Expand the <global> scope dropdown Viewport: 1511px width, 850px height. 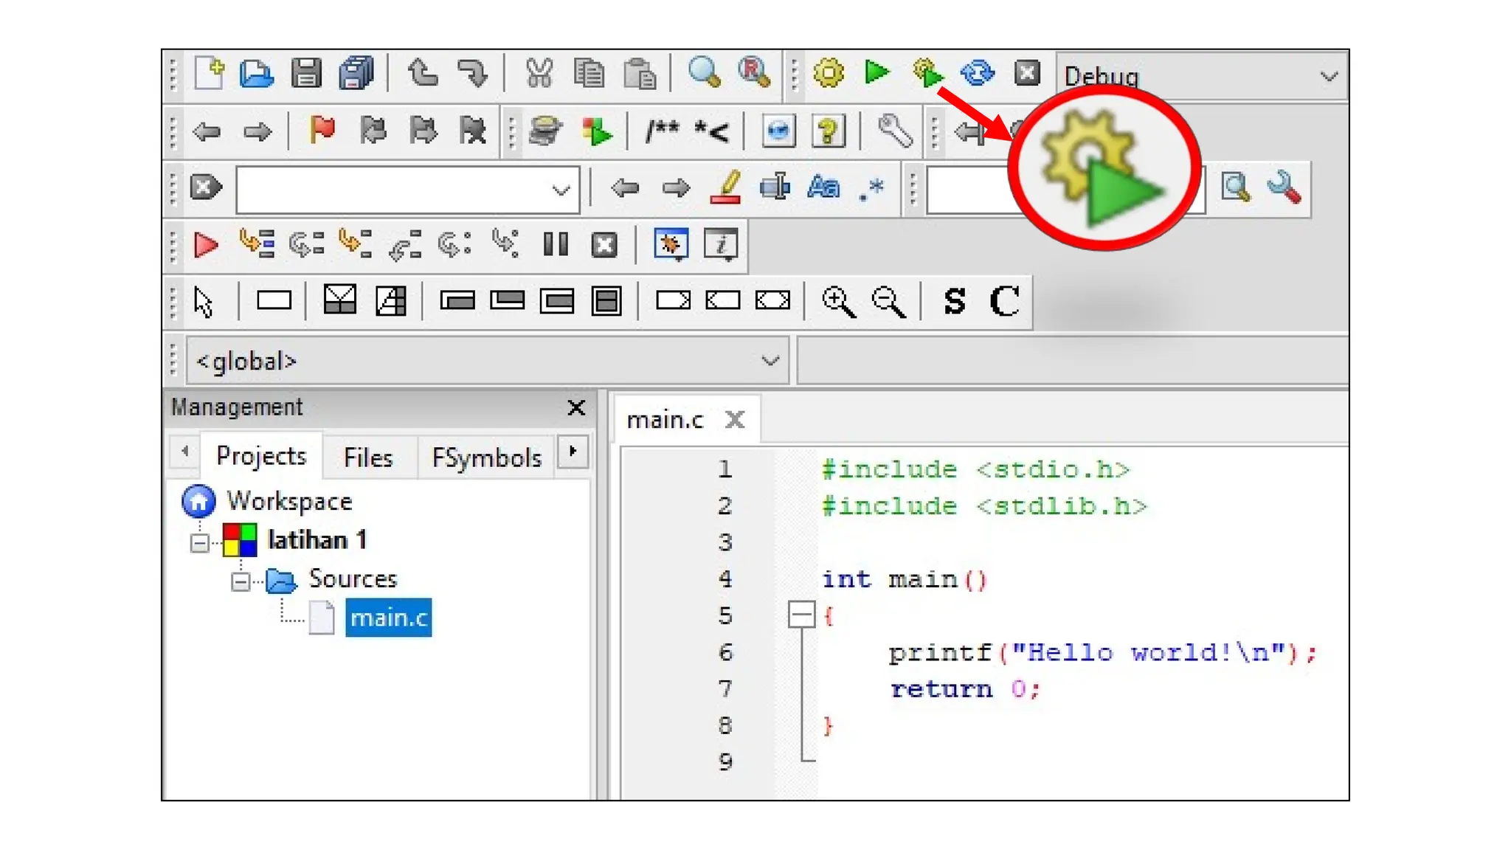770,361
